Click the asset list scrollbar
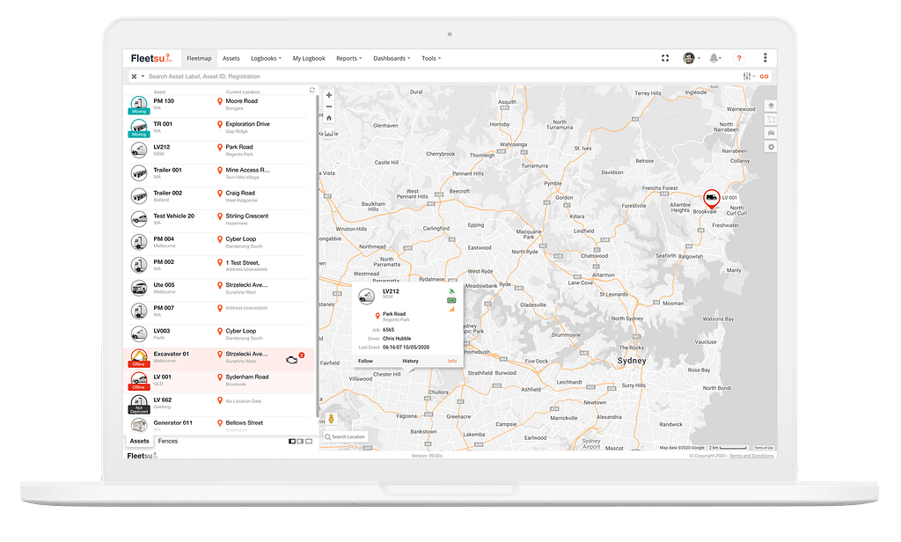 tap(317, 256)
